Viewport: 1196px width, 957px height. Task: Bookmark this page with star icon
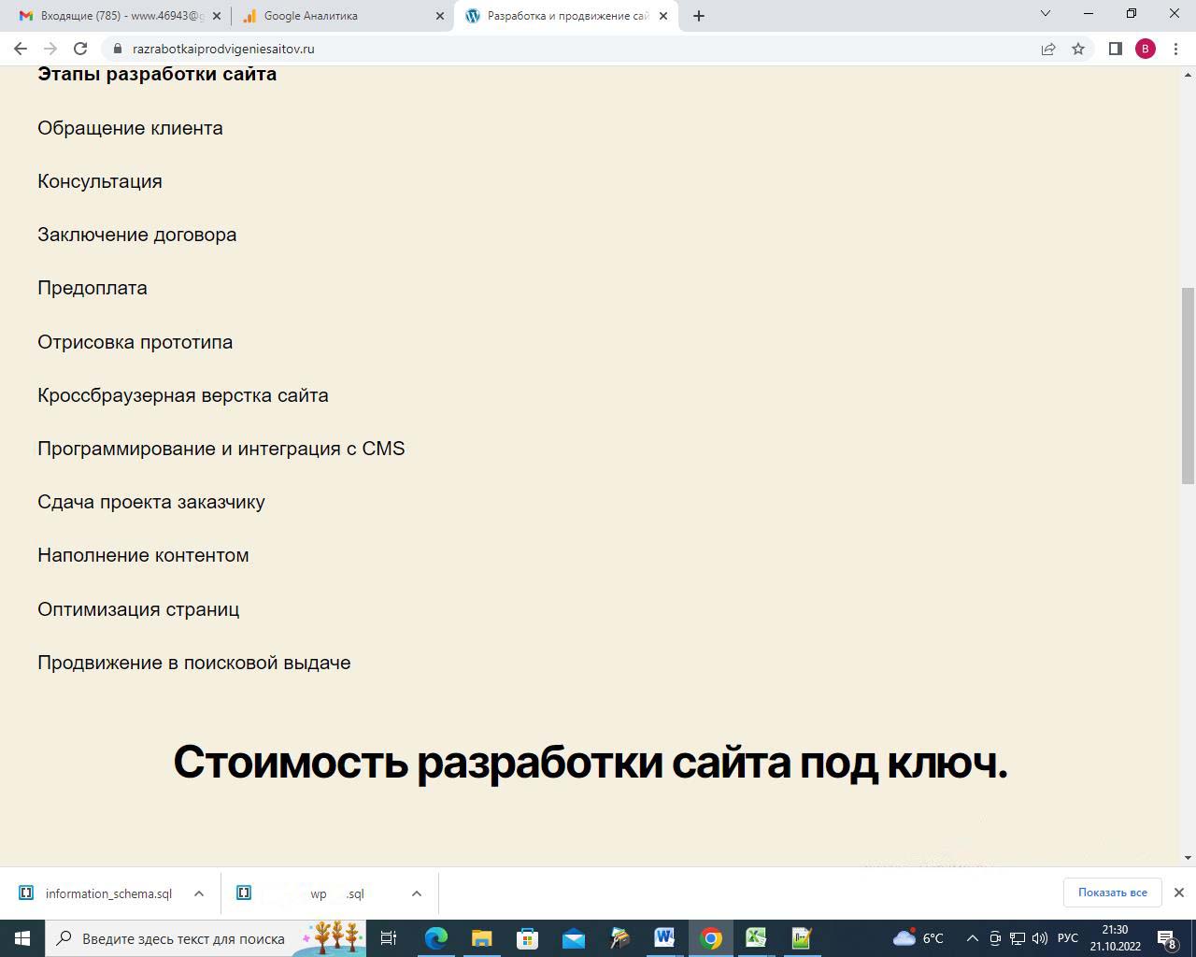pyautogui.click(x=1078, y=49)
